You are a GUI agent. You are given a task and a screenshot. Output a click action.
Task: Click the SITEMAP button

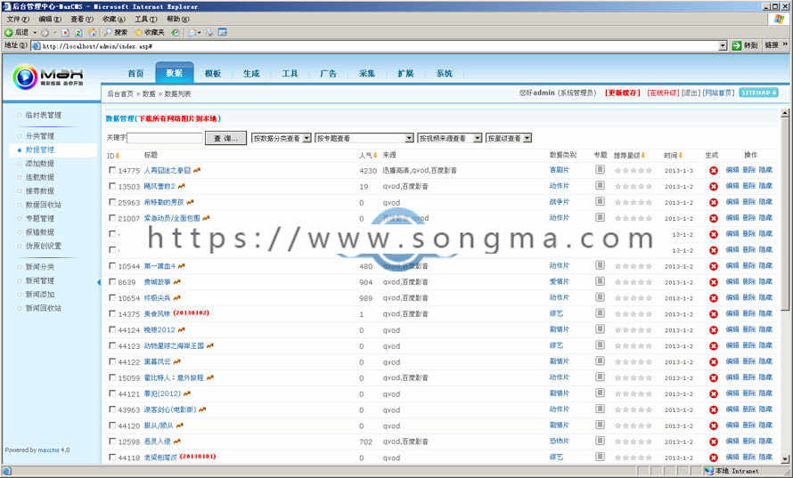coord(758,93)
